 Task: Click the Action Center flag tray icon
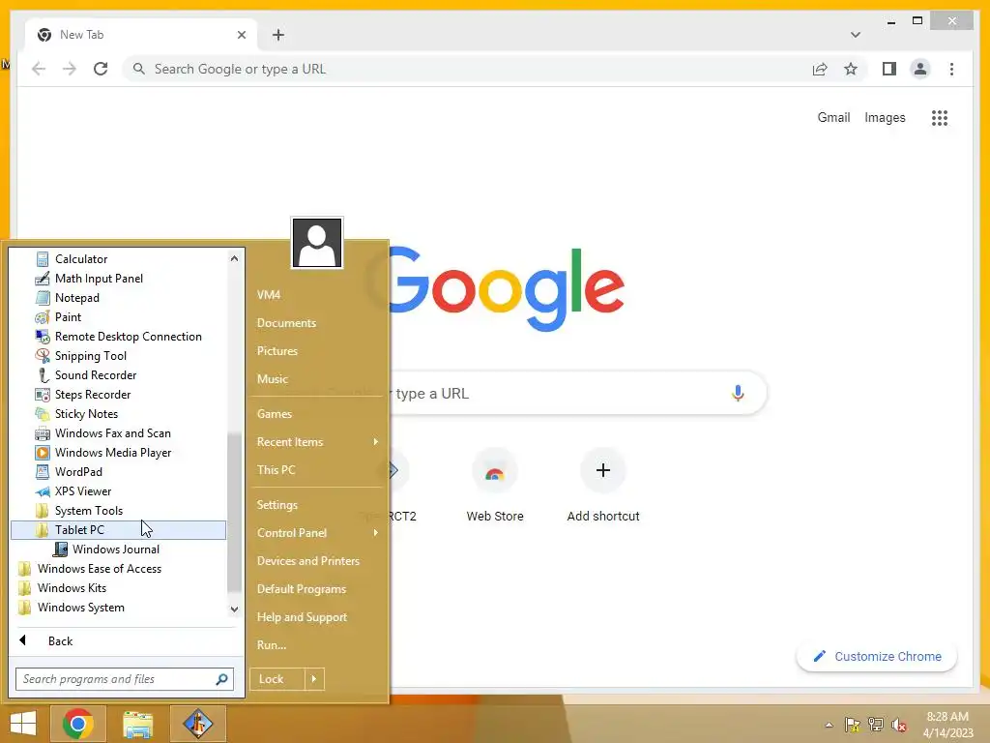pos(852,725)
